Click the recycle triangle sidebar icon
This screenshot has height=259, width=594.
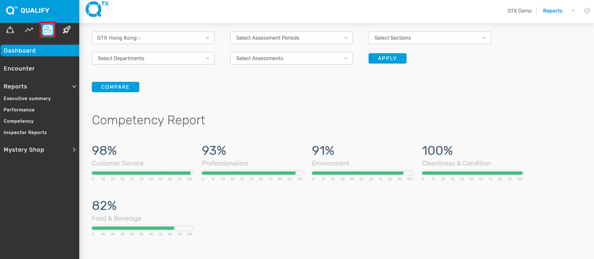tap(10, 30)
